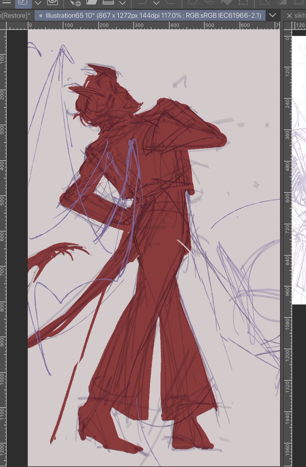Close the sikh canvas tab

tap(289, 16)
